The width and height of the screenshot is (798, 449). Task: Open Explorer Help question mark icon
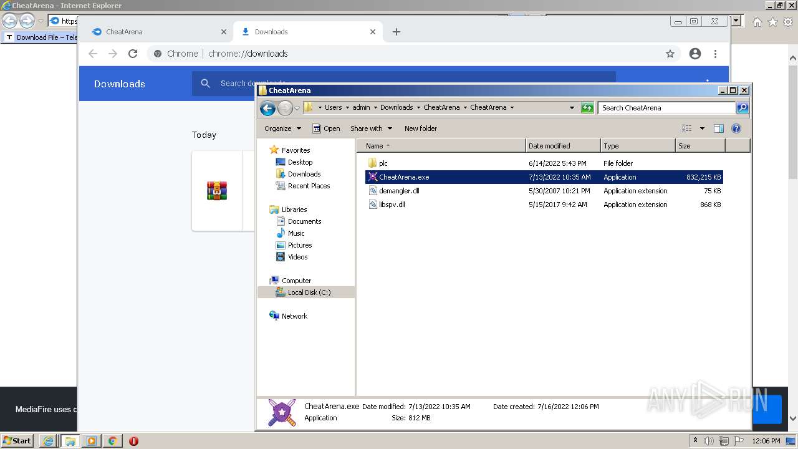tap(736, 128)
